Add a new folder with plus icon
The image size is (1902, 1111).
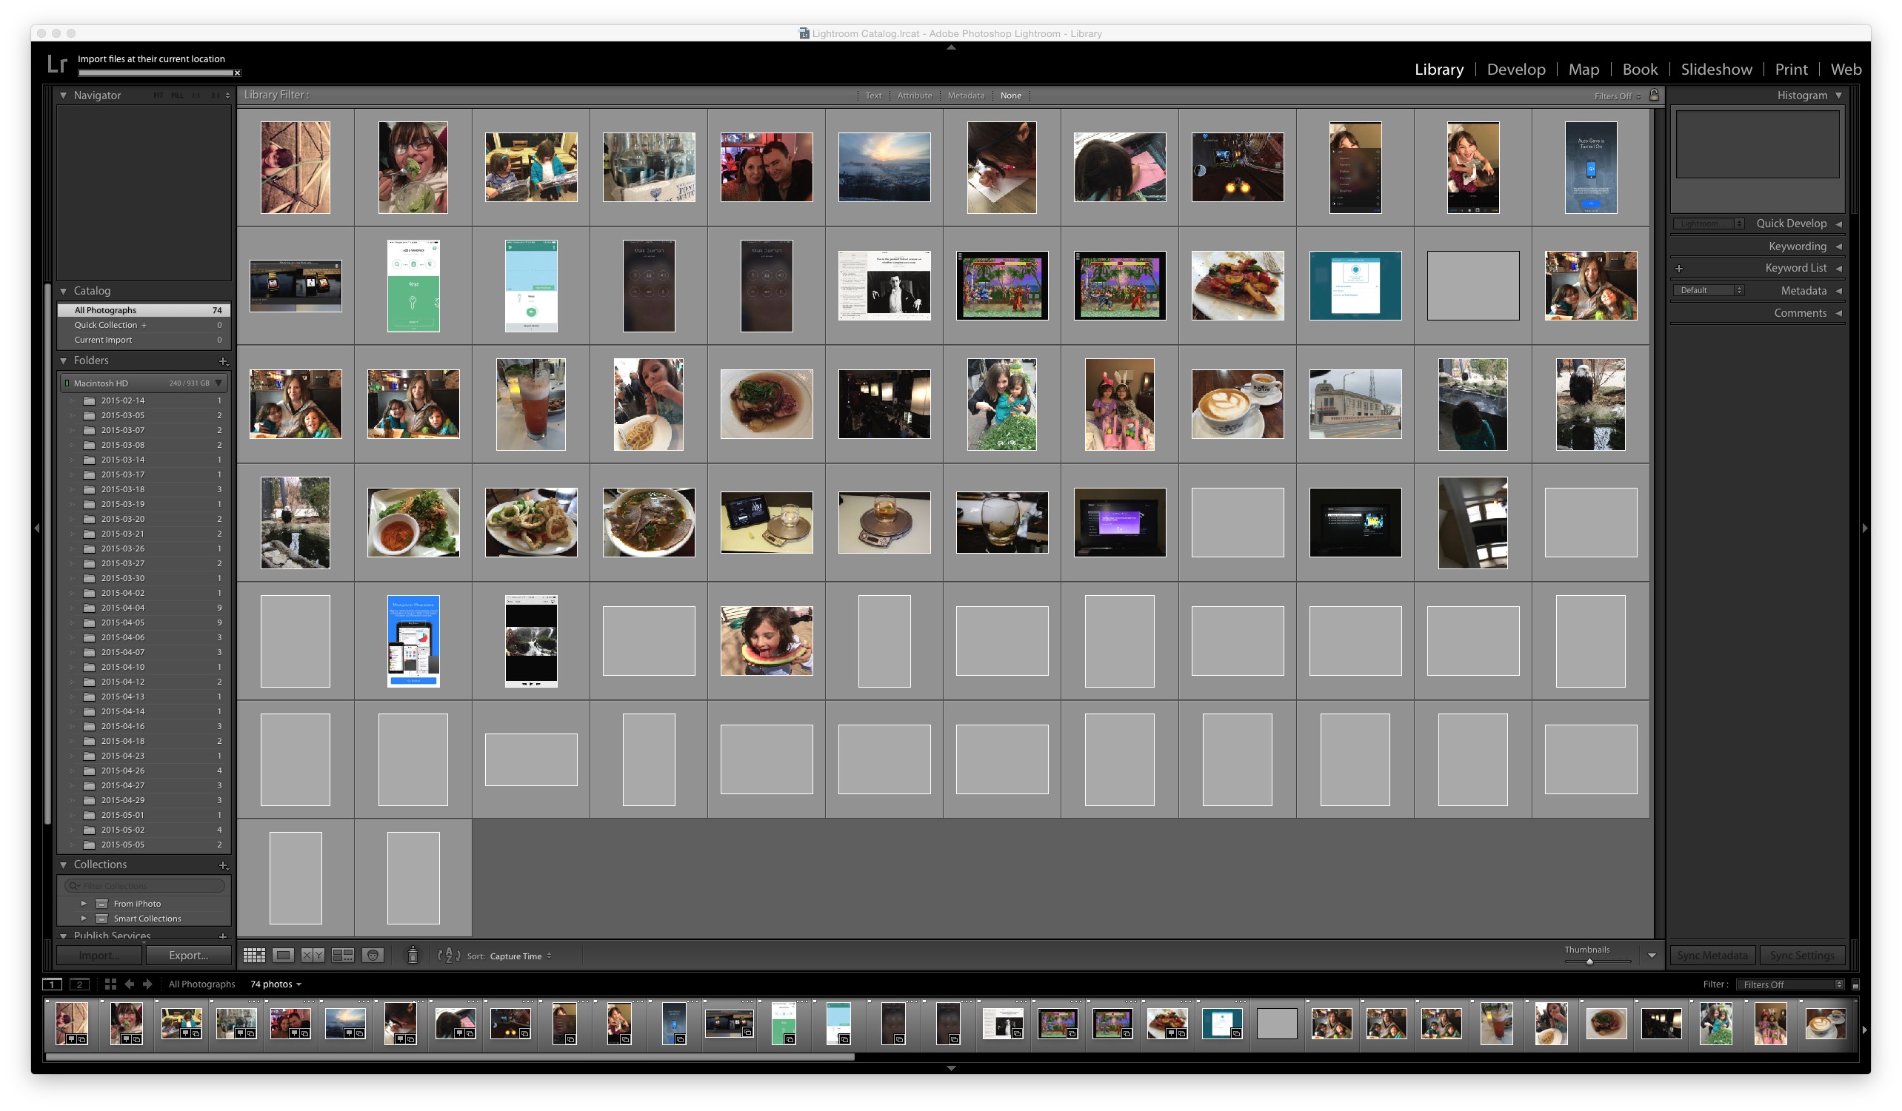click(223, 361)
